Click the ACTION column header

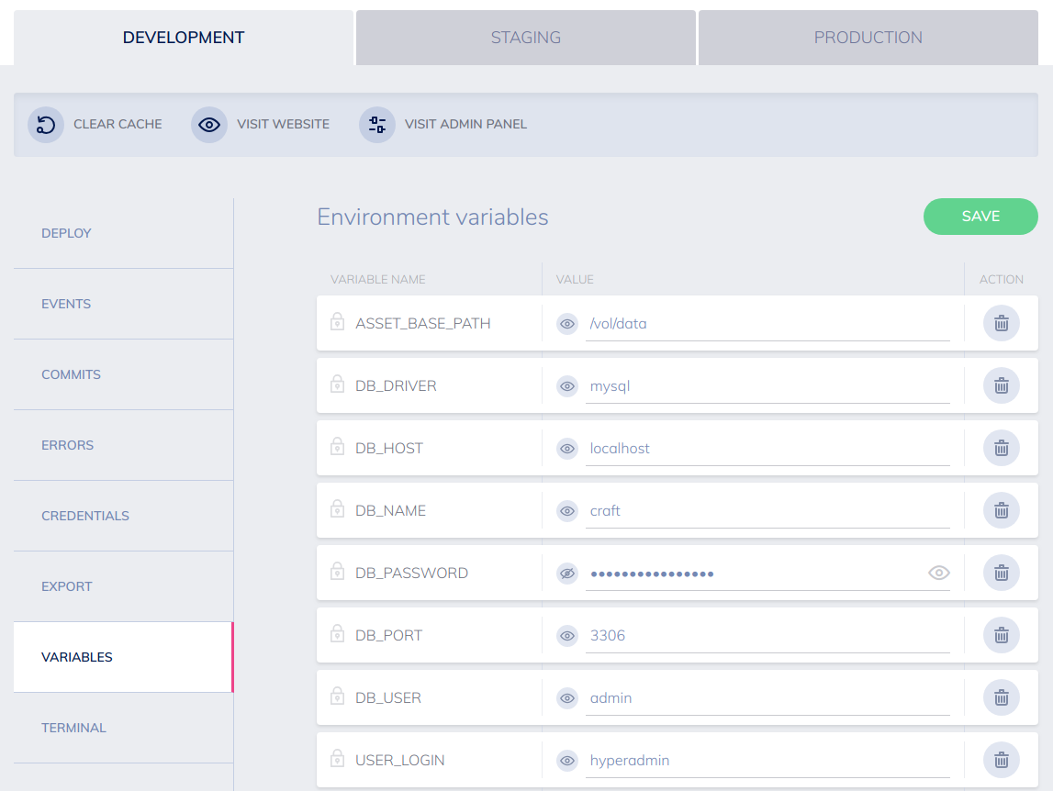[x=1002, y=279]
